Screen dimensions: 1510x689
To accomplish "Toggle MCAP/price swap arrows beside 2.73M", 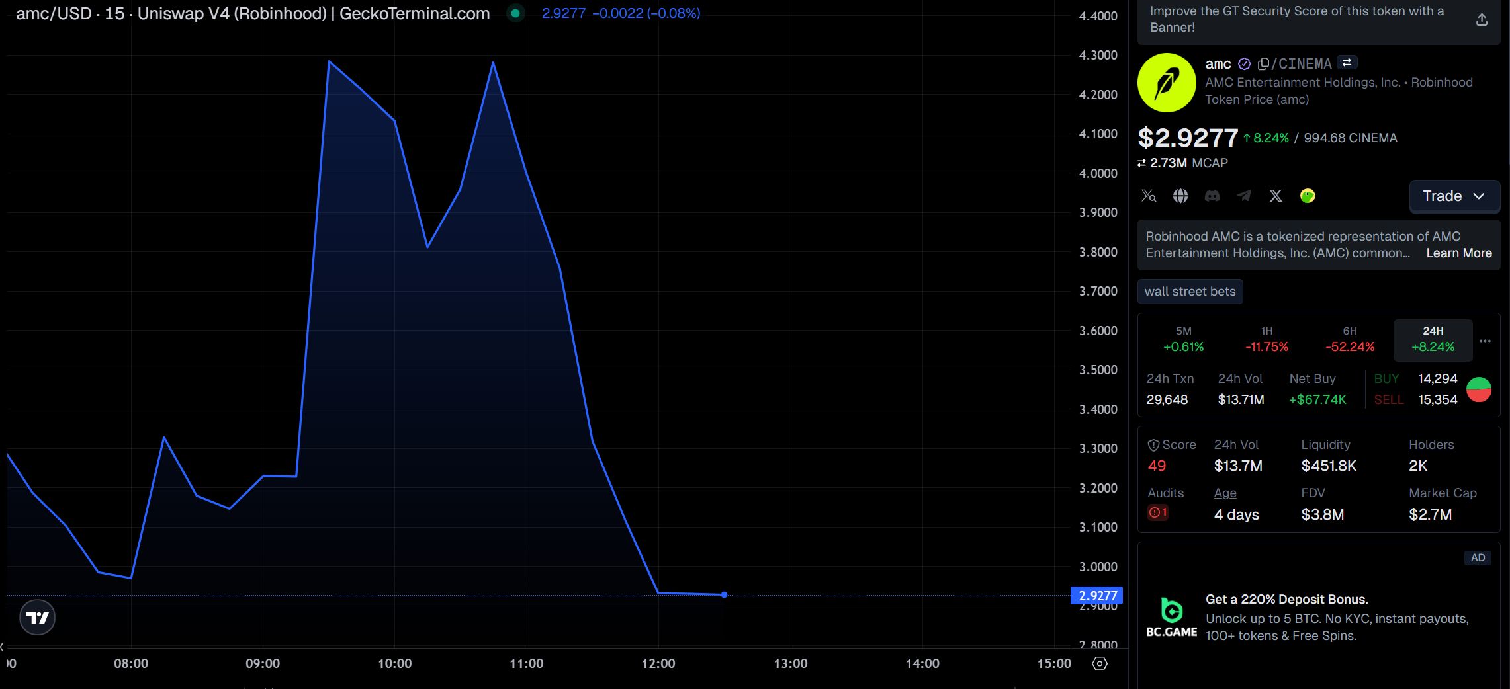I will click(x=1142, y=163).
